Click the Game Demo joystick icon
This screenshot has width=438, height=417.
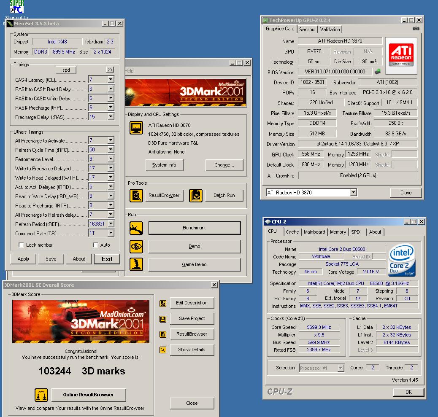(136, 264)
